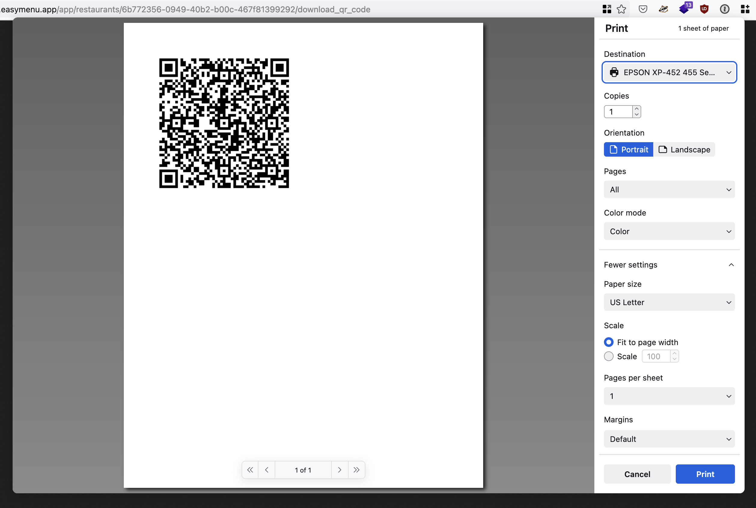This screenshot has height=508, width=756.
Task: Open the Margins dropdown
Action: tap(669, 439)
